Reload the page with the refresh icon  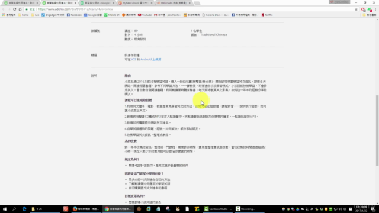(x=14, y=9)
